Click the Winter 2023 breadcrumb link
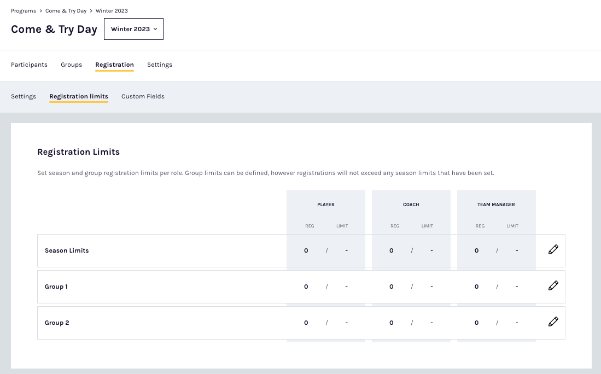The height and width of the screenshot is (374, 601). click(x=112, y=11)
